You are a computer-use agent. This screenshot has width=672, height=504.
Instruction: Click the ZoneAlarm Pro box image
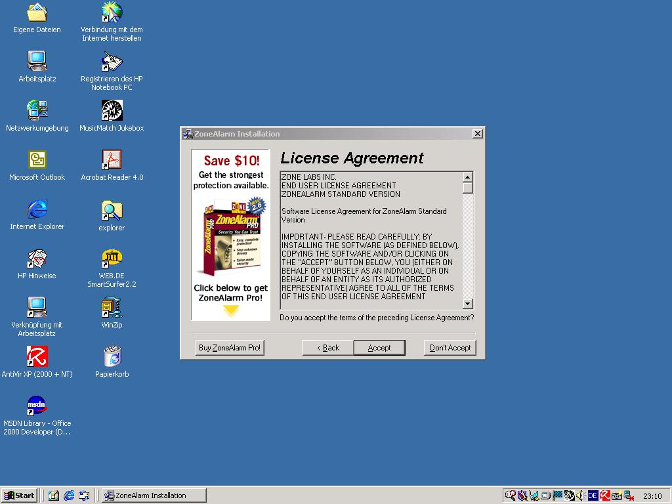point(230,237)
